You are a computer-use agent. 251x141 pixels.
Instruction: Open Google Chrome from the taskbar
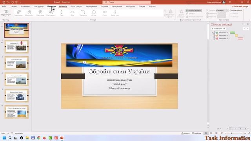(x=39, y=138)
